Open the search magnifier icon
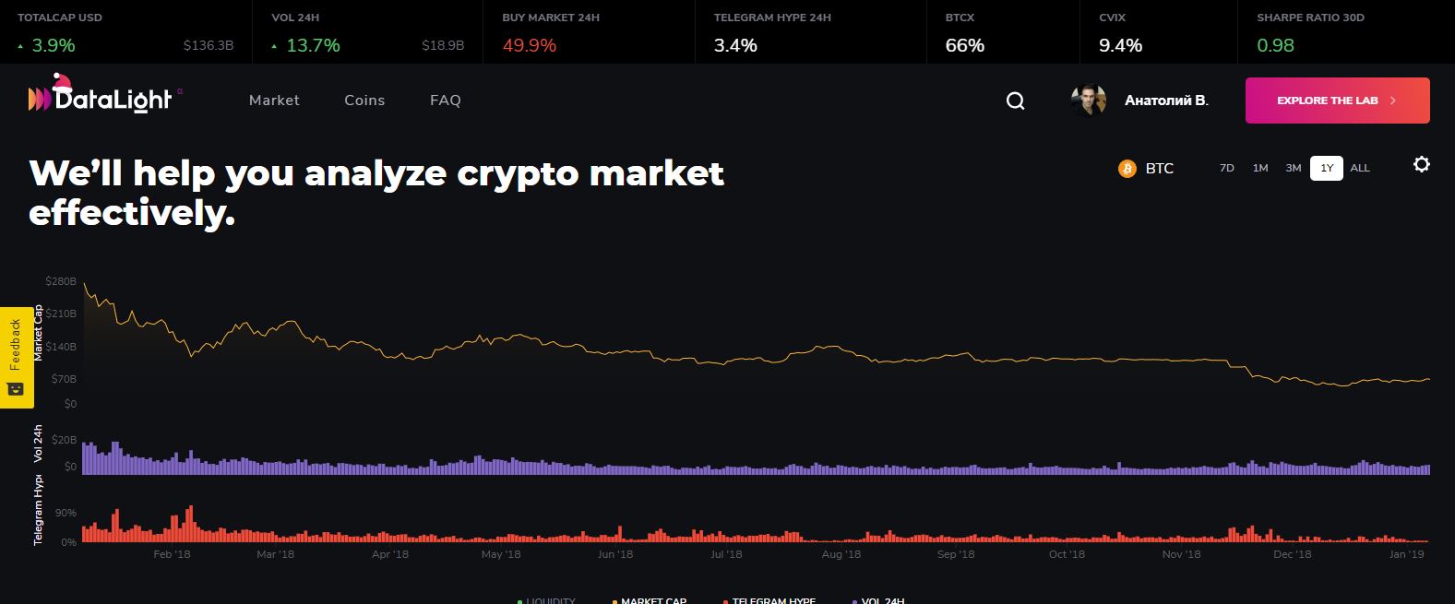The image size is (1455, 604). 1015,101
